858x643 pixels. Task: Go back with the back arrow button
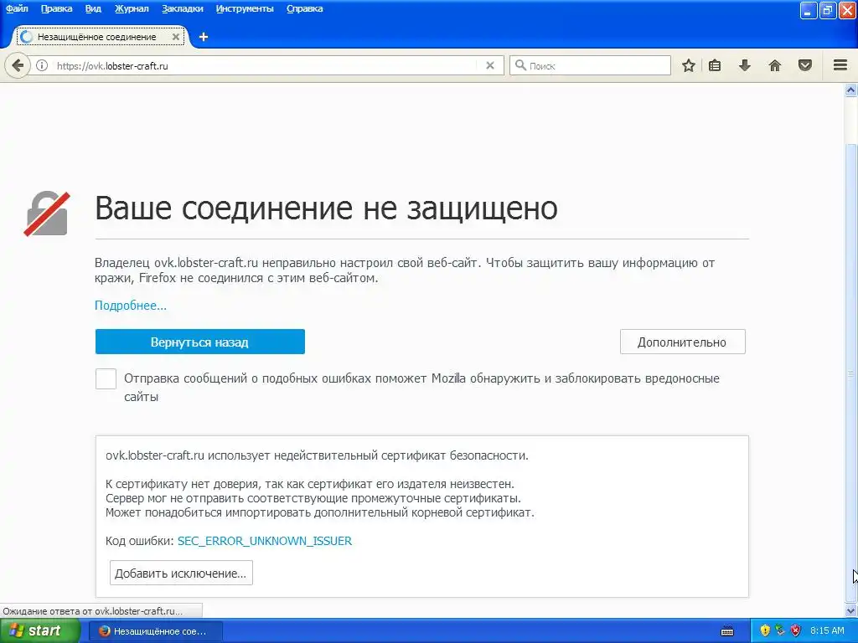(x=18, y=65)
